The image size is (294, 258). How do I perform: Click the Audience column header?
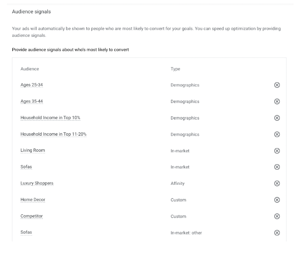tap(29, 69)
